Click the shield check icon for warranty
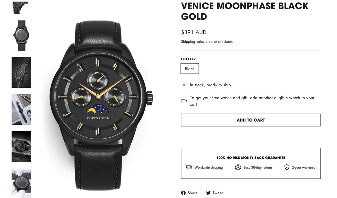This screenshot has height=198, width=337. pos(287,167)
